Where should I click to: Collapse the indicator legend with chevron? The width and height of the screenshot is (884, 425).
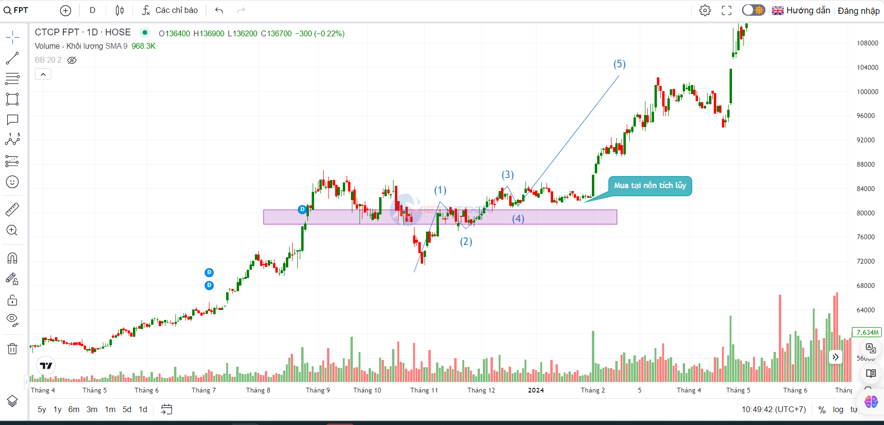tap(43, 74)
